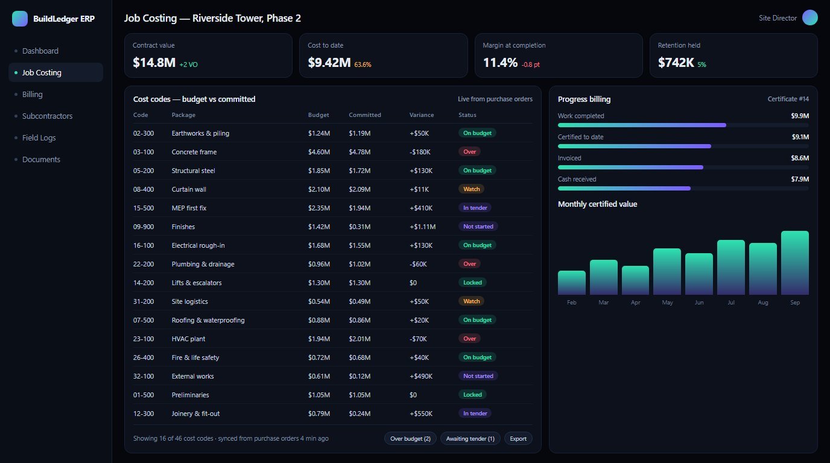Click the Invoiced progress bar

point(683,168)
